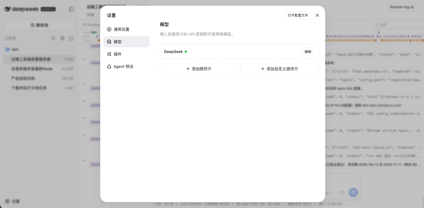Viewport: 424px width, 208px height.
Task: Open the 下载并执行文档任务 conversation
Action: coord(40,88)
